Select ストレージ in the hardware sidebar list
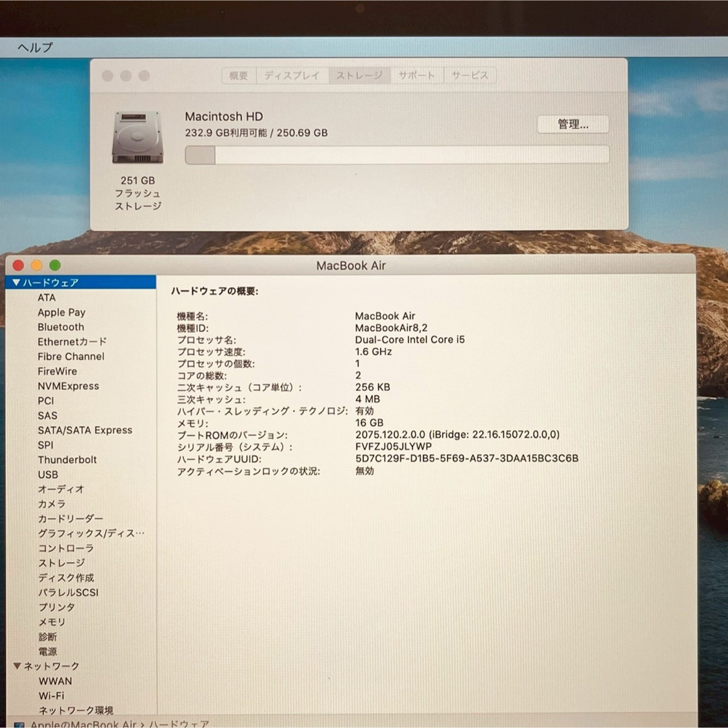 pos(61,563)
